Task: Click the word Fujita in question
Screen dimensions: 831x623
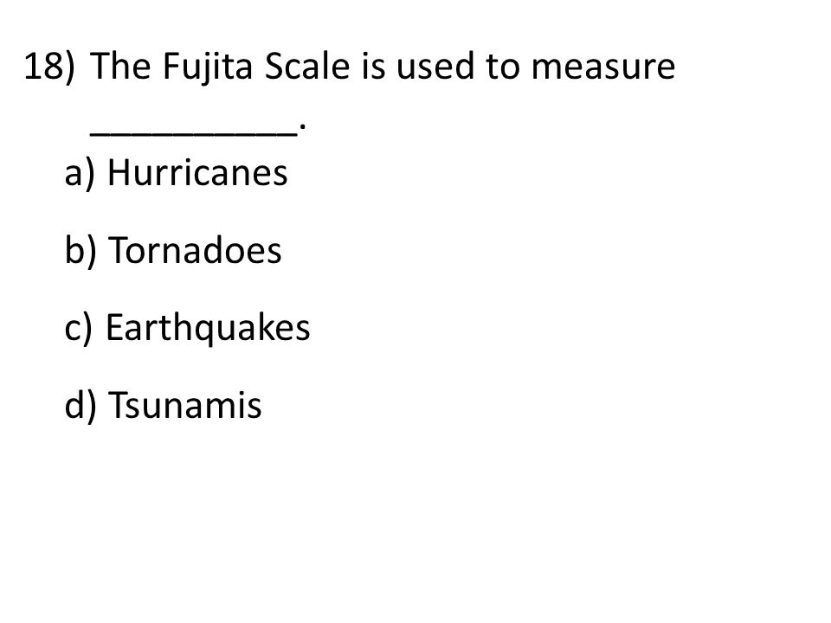Action: click(x=207, y=67)
